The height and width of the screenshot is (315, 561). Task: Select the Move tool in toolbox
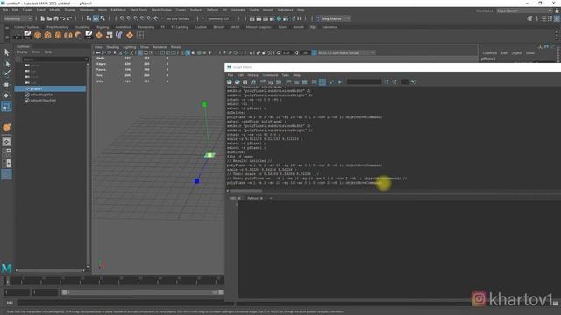(7, 85)
